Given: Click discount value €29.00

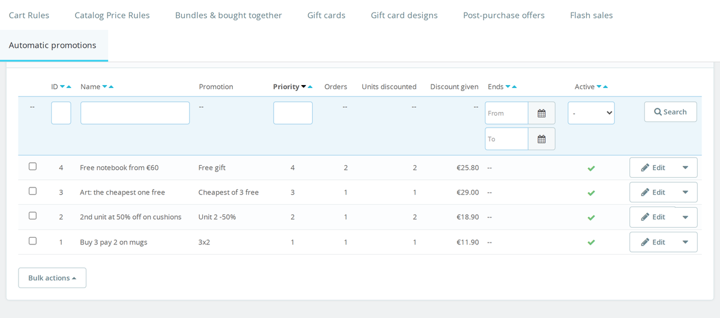Looking at the screenshot, I should (x=467, y=192).
